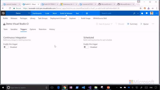Open the navigation bar ellipsis menu

coord(156,13)
